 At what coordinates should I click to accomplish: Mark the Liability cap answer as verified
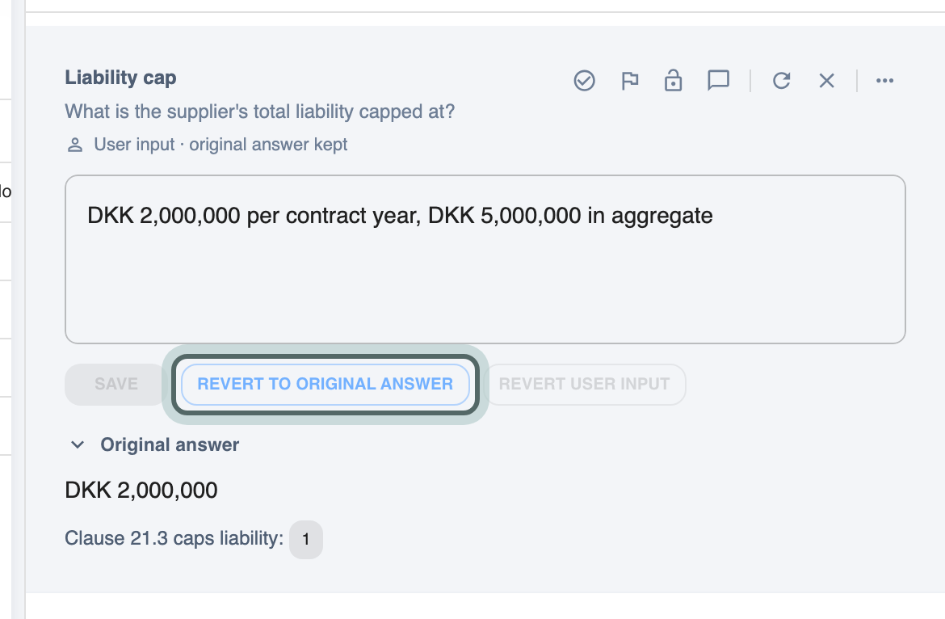tap(584, 80)
